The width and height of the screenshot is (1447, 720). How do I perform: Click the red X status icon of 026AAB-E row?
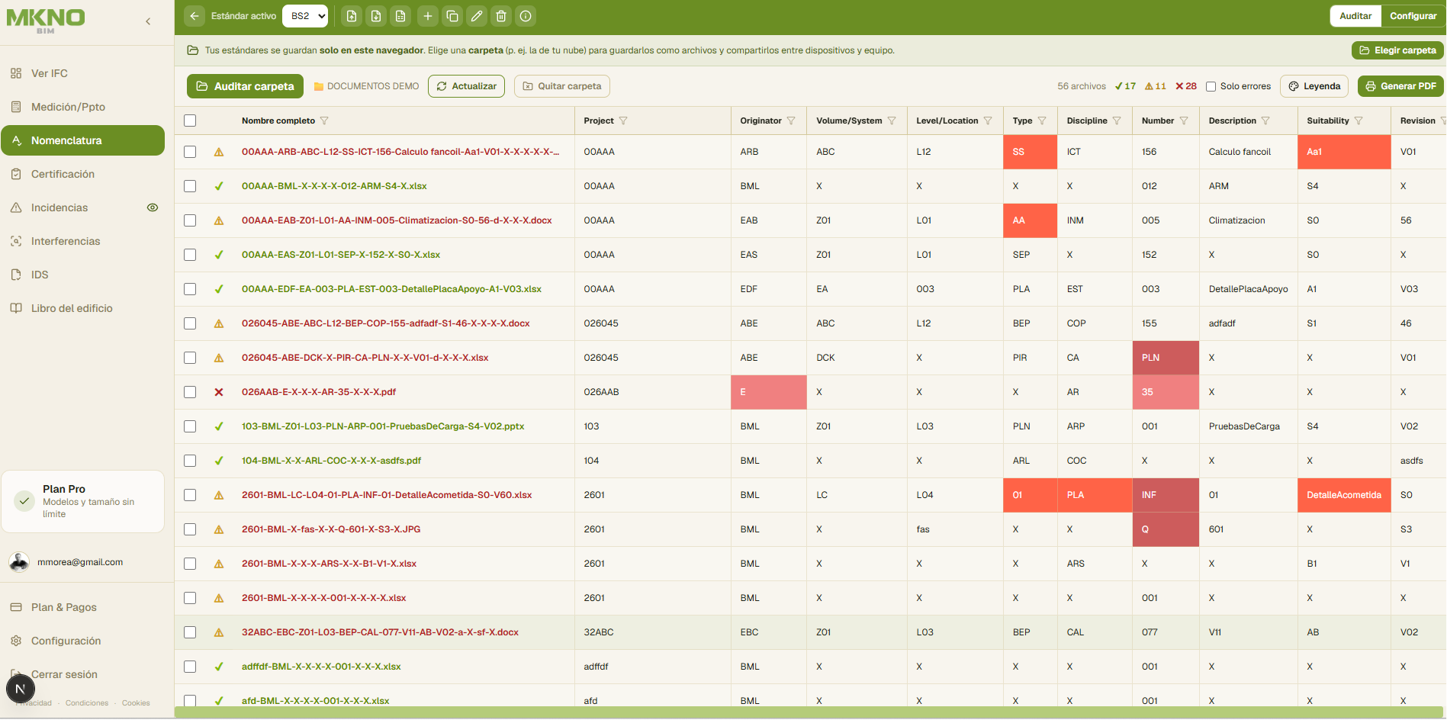pos(219,392)
